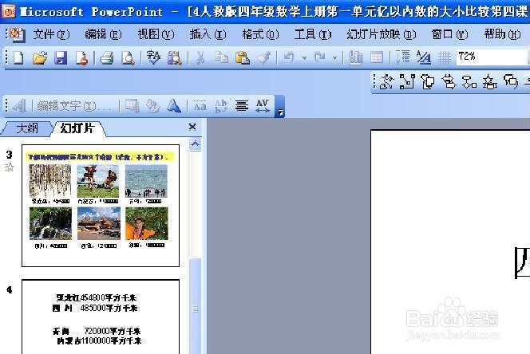
Task: Click the Redo arrow icon
Action: [319, 57]
